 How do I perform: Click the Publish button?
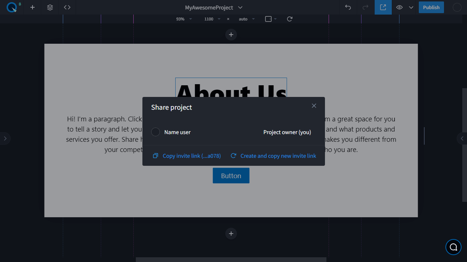pyautogui.click(x=431, y=7)
